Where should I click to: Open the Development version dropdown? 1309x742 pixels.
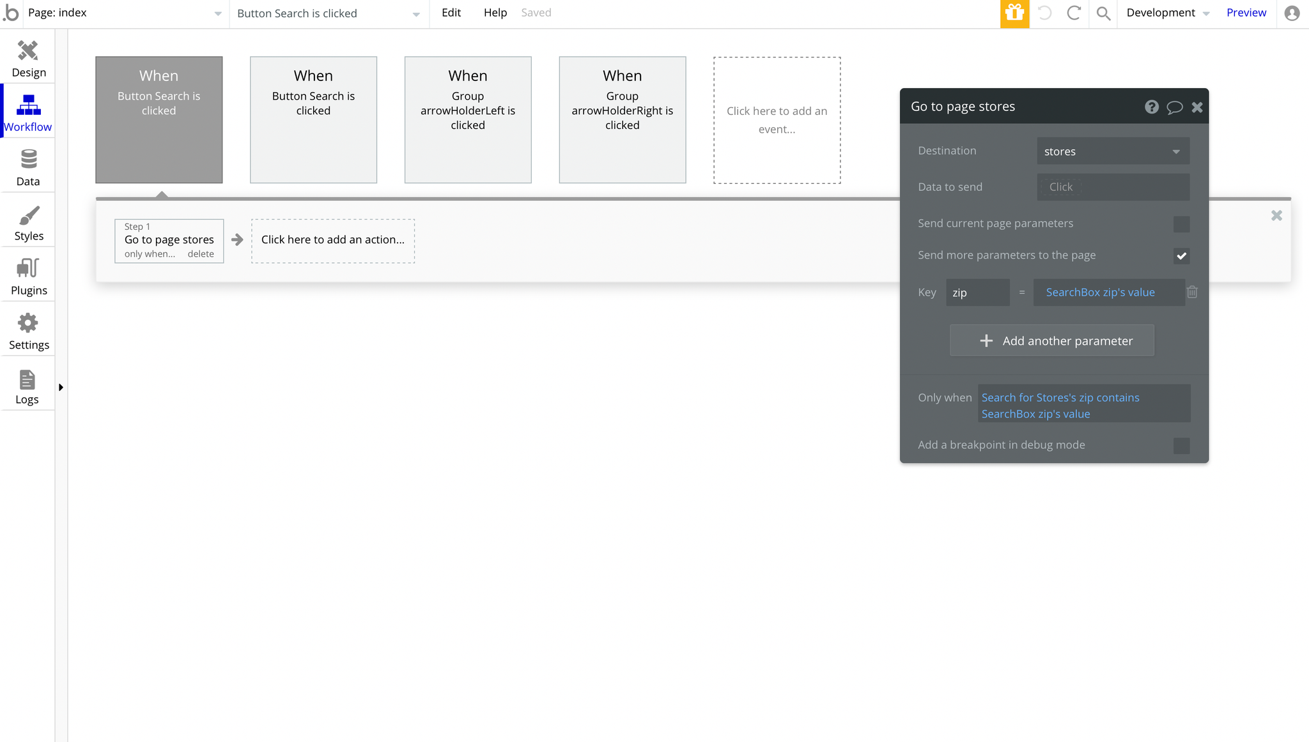[1168, 13]
